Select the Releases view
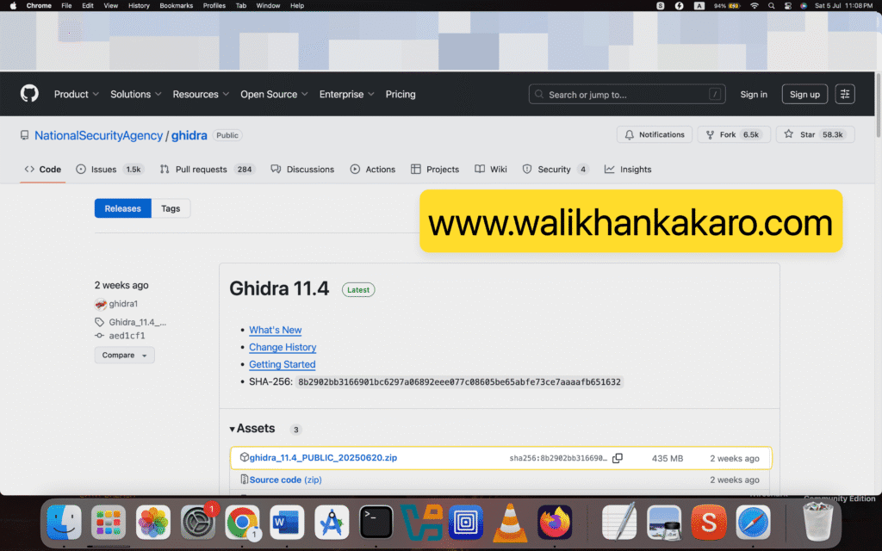The height and width of the screenshot is (551, 882). (122, 208)
